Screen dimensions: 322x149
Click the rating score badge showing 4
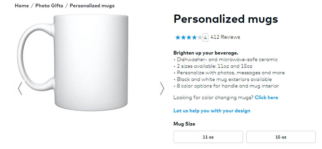click(x=205, y=37)
